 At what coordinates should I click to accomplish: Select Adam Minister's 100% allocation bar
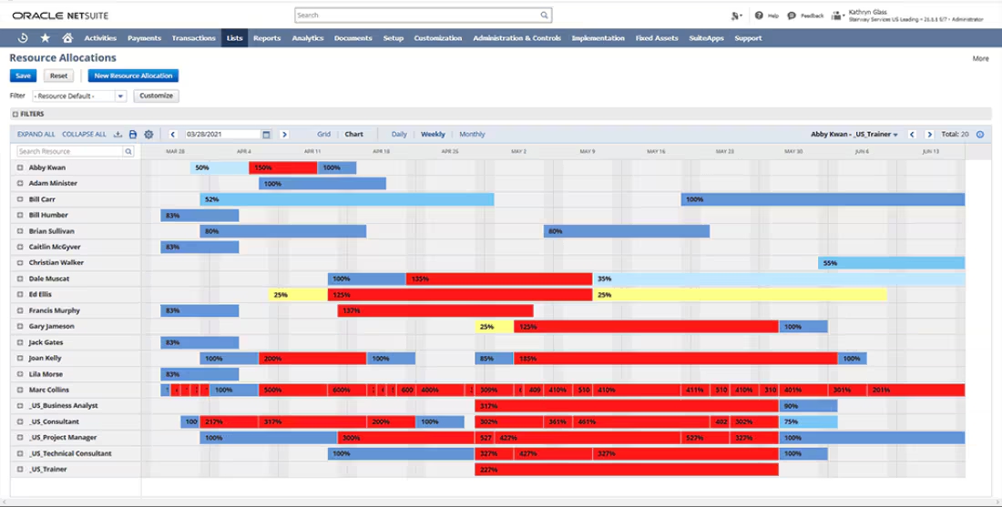322,183
